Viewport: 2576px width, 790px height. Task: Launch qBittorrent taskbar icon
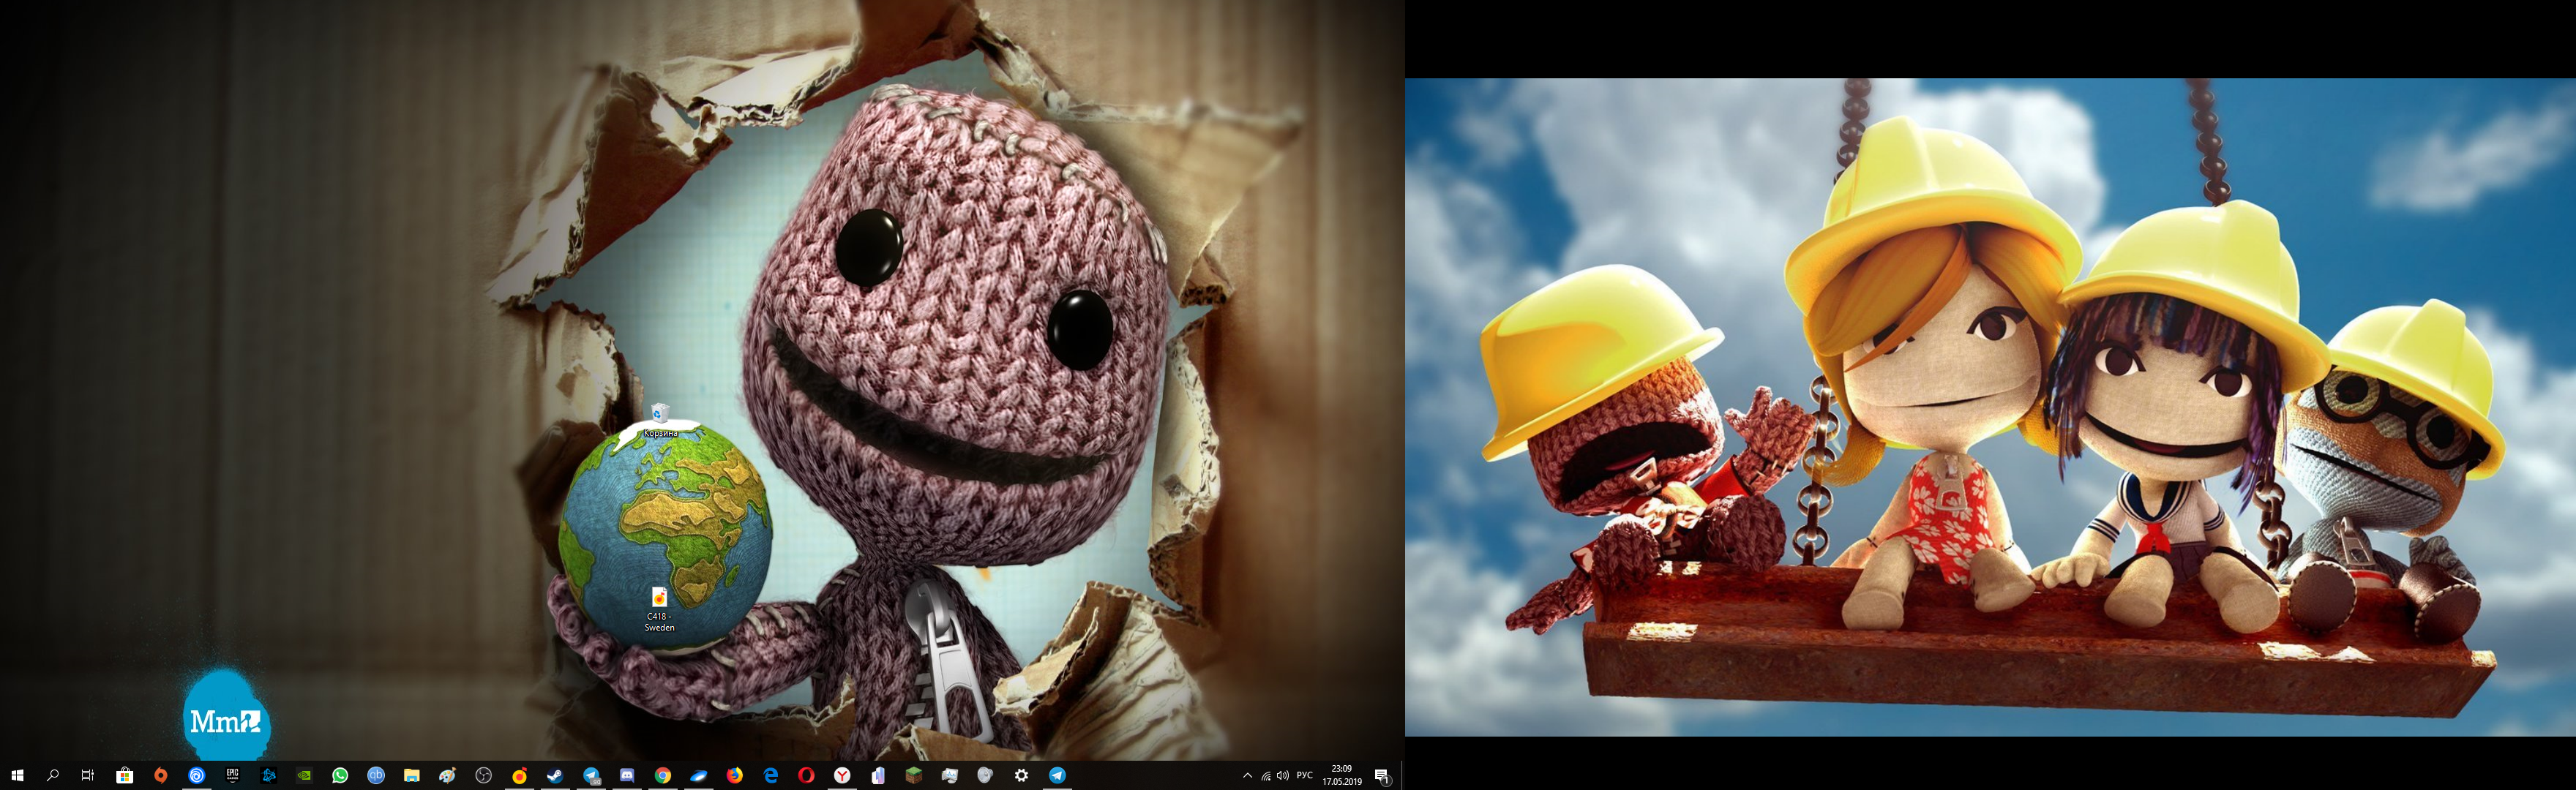coord(376,775)
